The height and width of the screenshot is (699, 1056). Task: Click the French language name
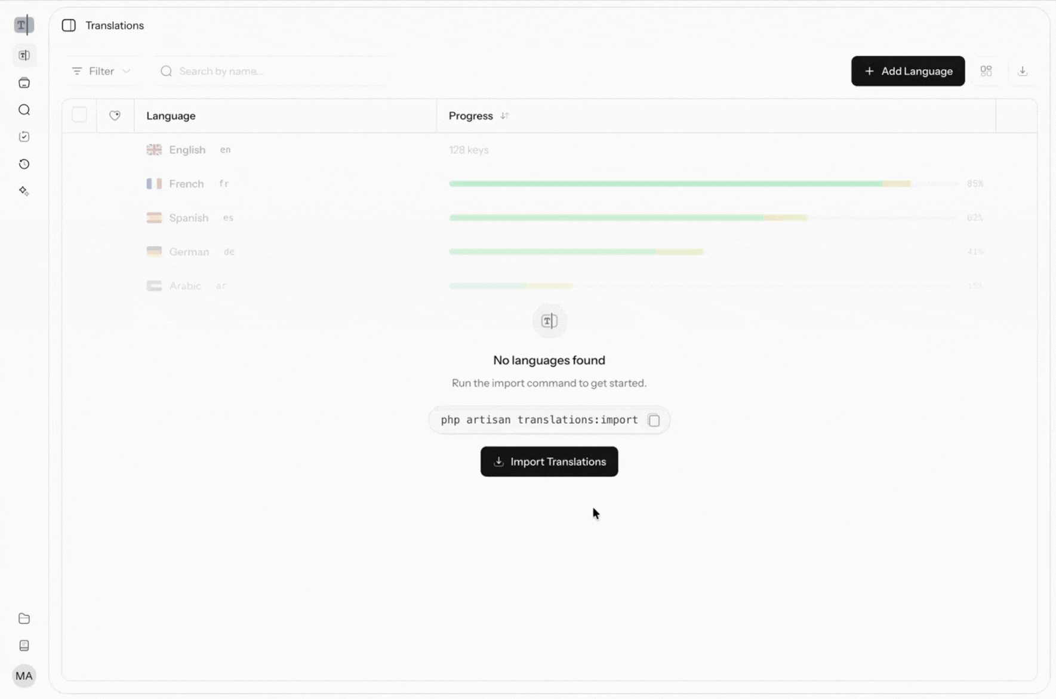pyautogui.click(x=186, y=184)
